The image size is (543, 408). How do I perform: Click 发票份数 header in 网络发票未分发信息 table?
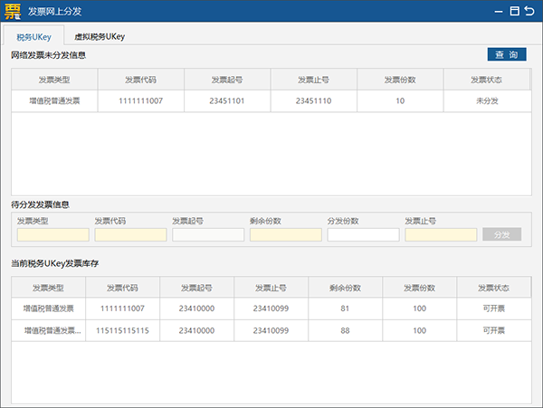(400, 80)
